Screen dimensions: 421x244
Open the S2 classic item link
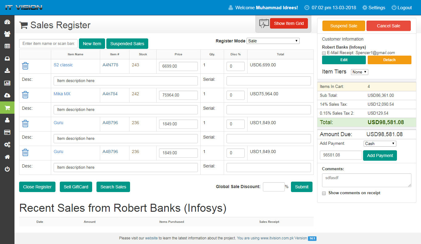tap(63, 65)
